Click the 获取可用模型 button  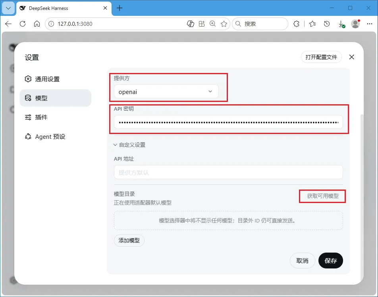pyautogui.click(x=322, y=196)
